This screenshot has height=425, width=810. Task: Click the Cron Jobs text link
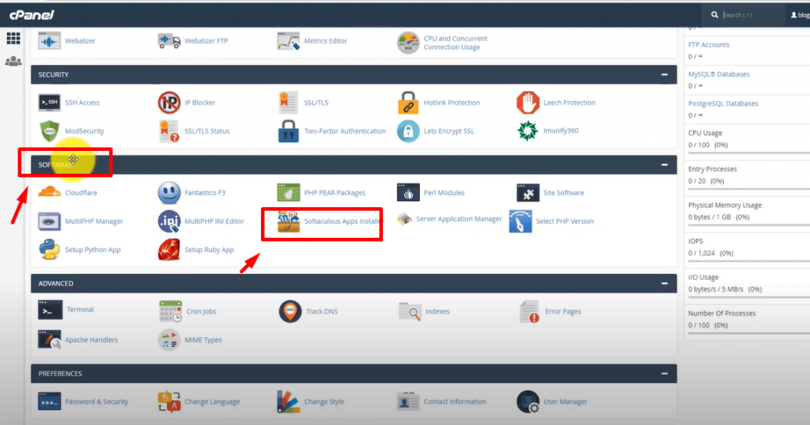click(201, 311)
